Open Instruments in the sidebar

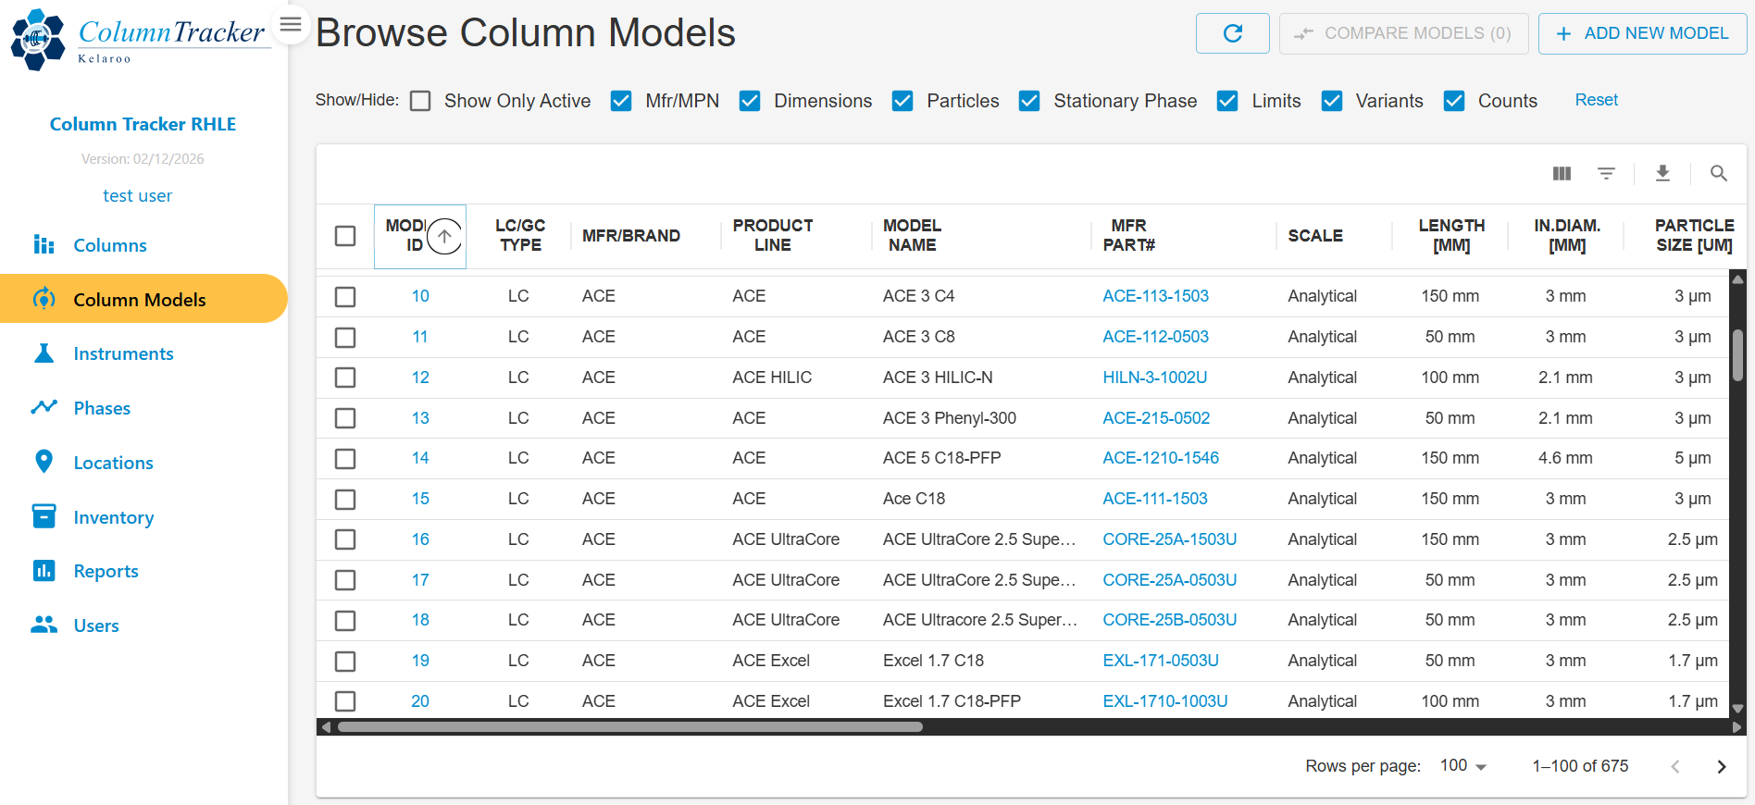click(123, 353)
